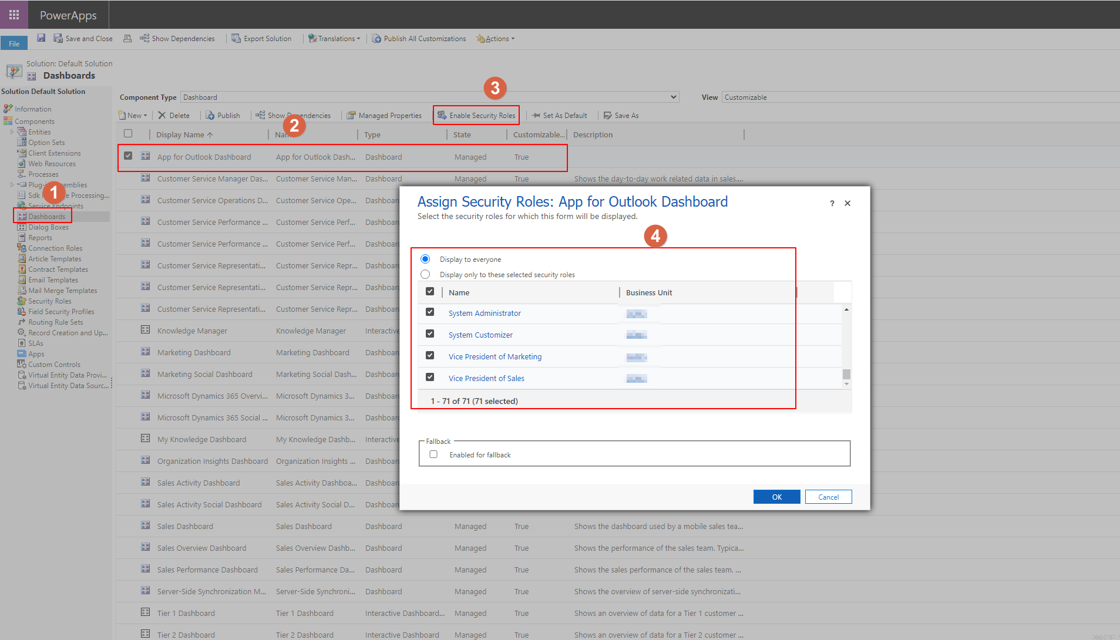Click the Processes icon in tree
Image resolution: width=1120 pixels, height=640 pixels.
(22, 174)
